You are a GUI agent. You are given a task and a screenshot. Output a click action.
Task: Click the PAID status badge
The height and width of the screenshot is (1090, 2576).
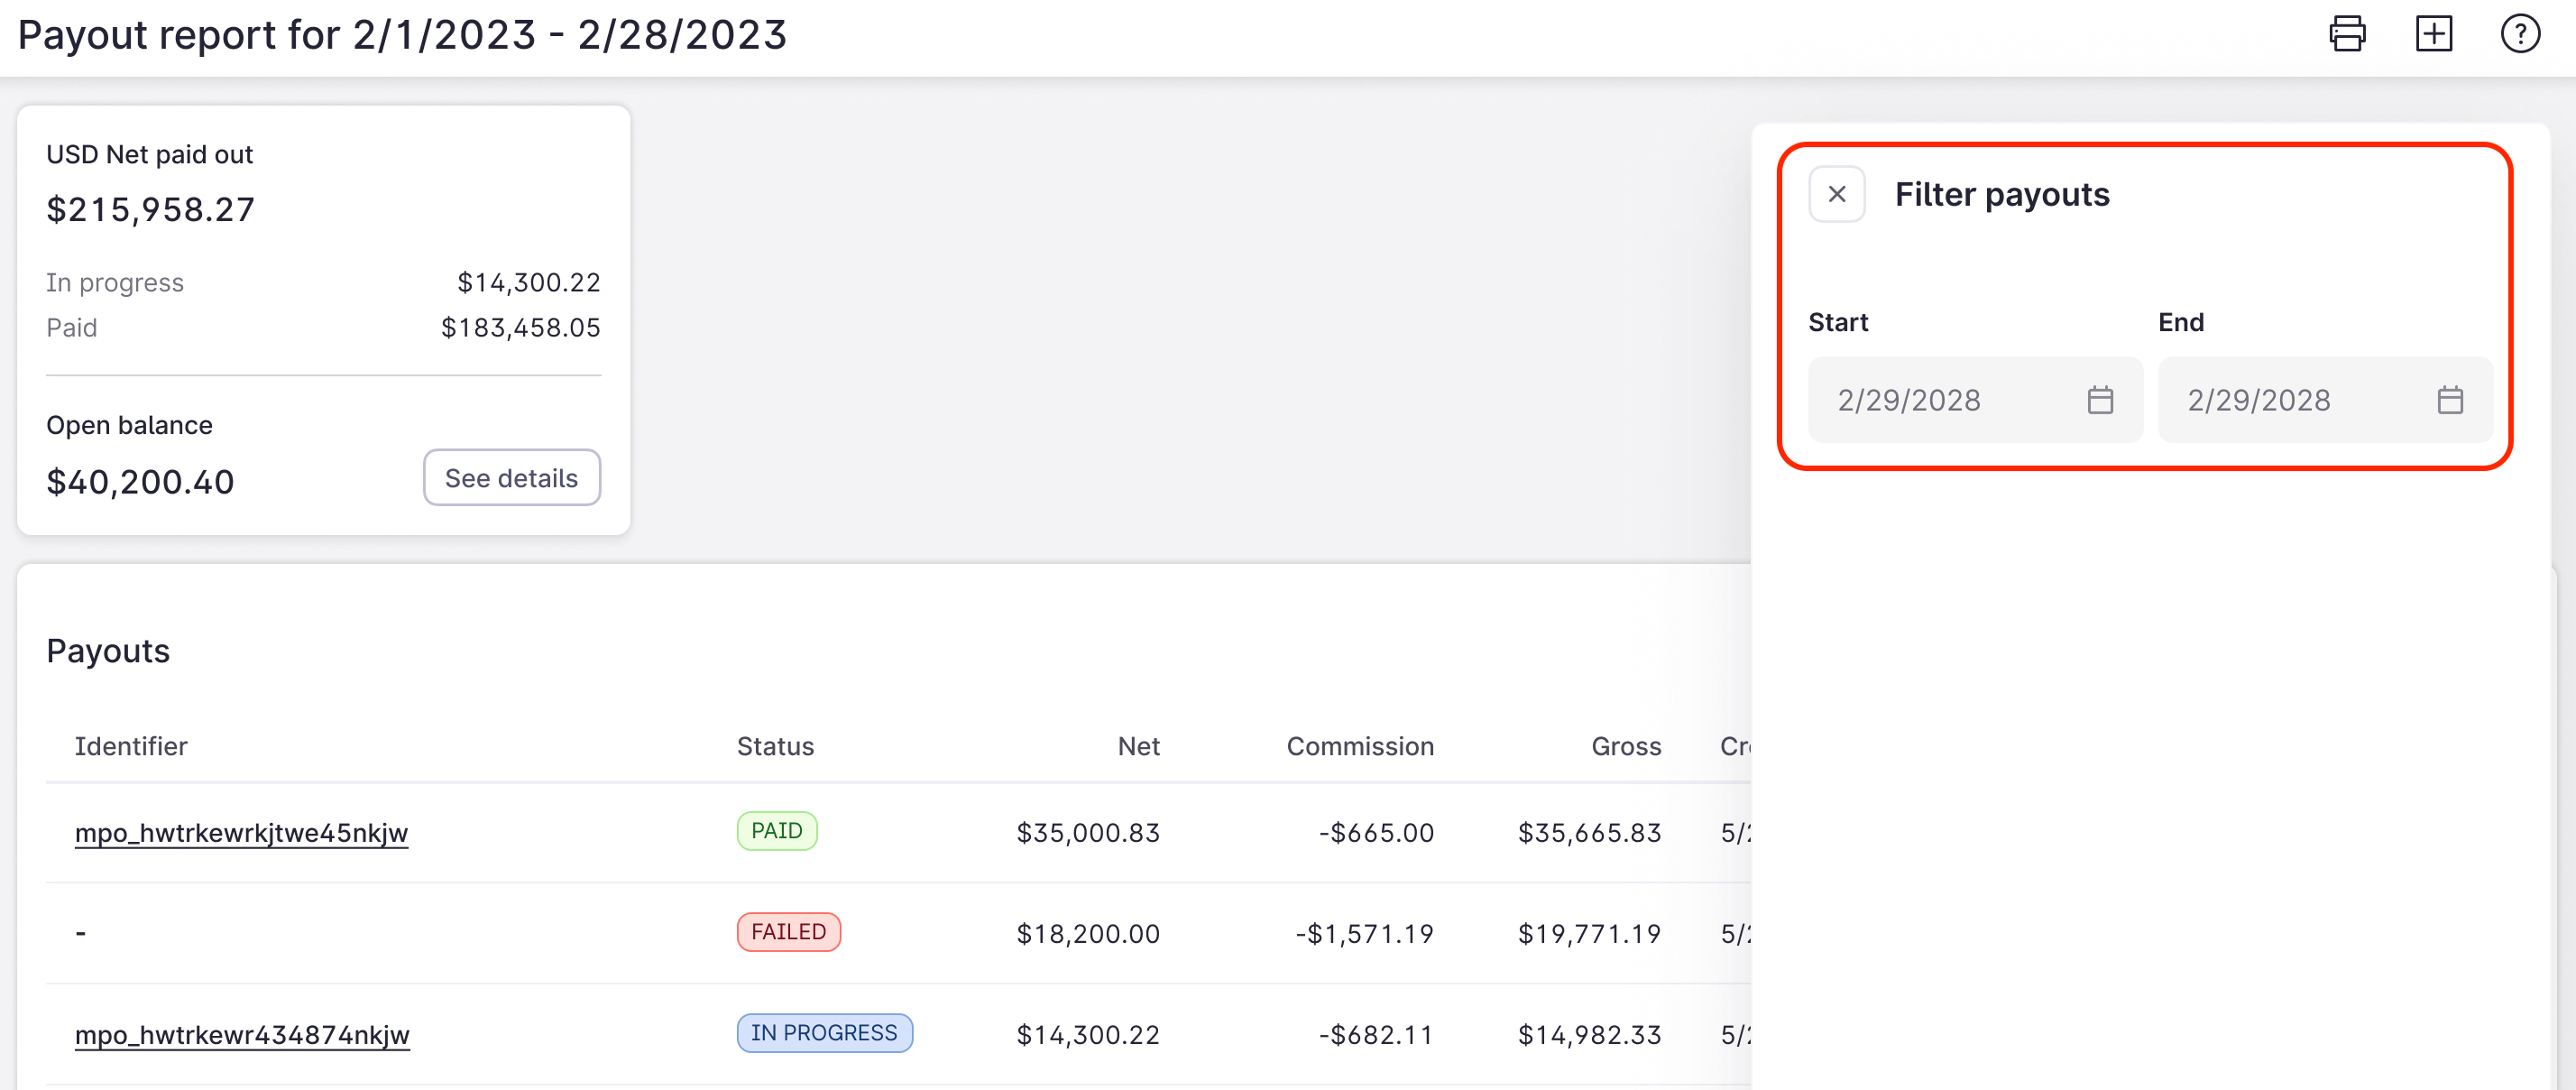(777, 830)
